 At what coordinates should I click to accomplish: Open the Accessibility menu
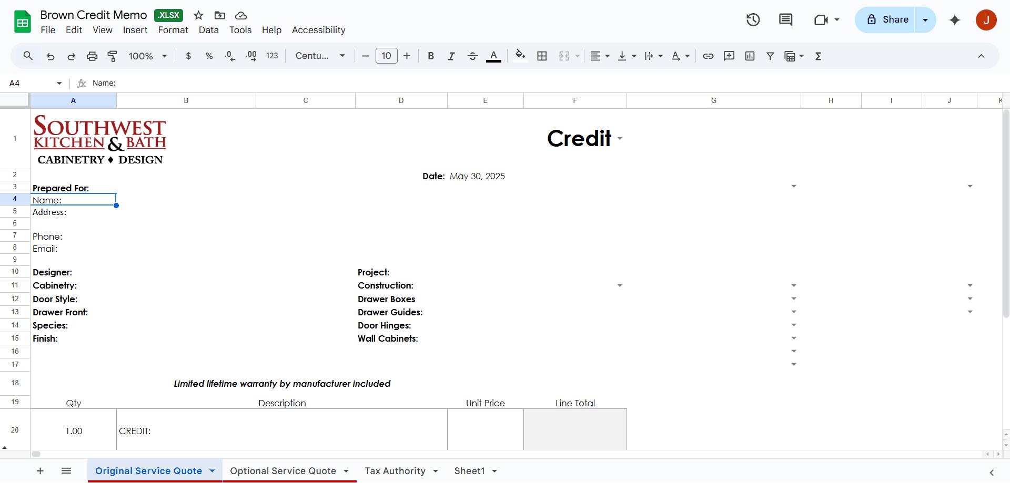(319, 30)
